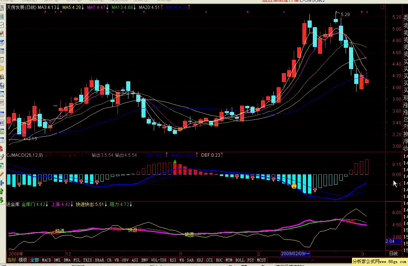Choose the TRIX indicator

[87, 260]
